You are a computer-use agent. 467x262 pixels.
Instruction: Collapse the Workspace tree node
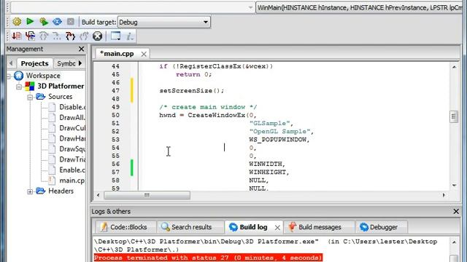point(9,76)
